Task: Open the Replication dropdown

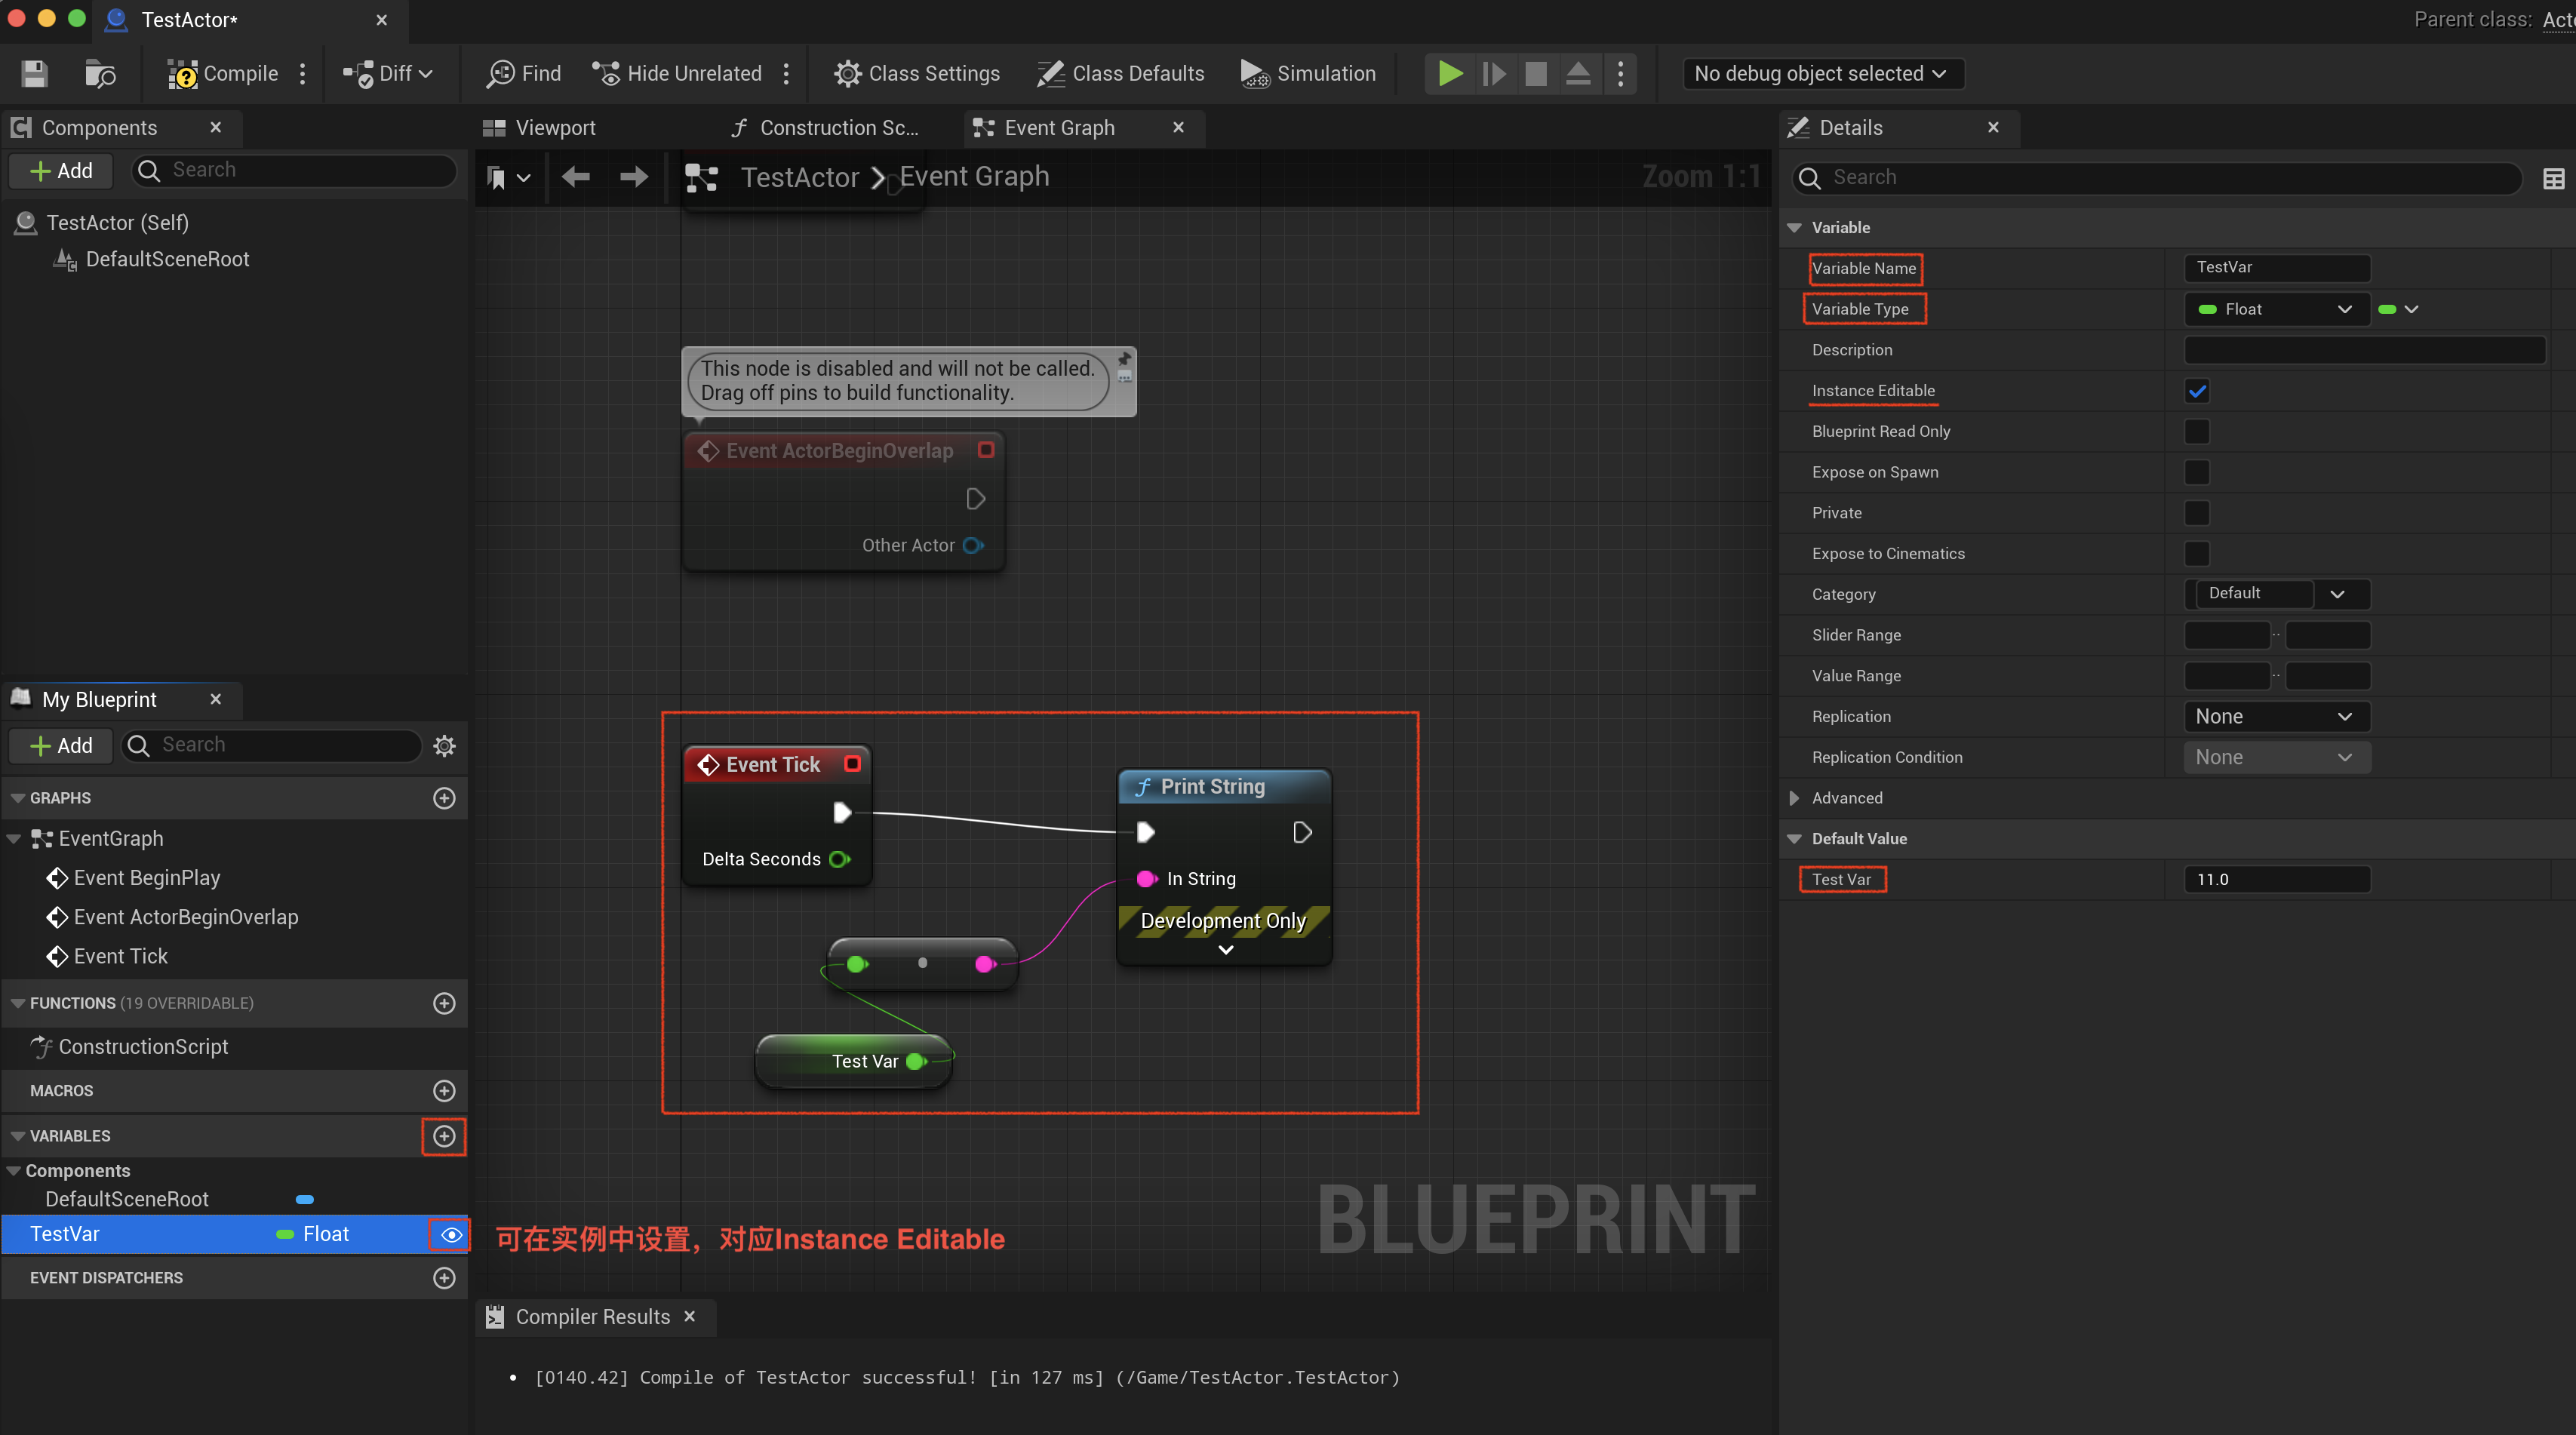Action: 2276,717
